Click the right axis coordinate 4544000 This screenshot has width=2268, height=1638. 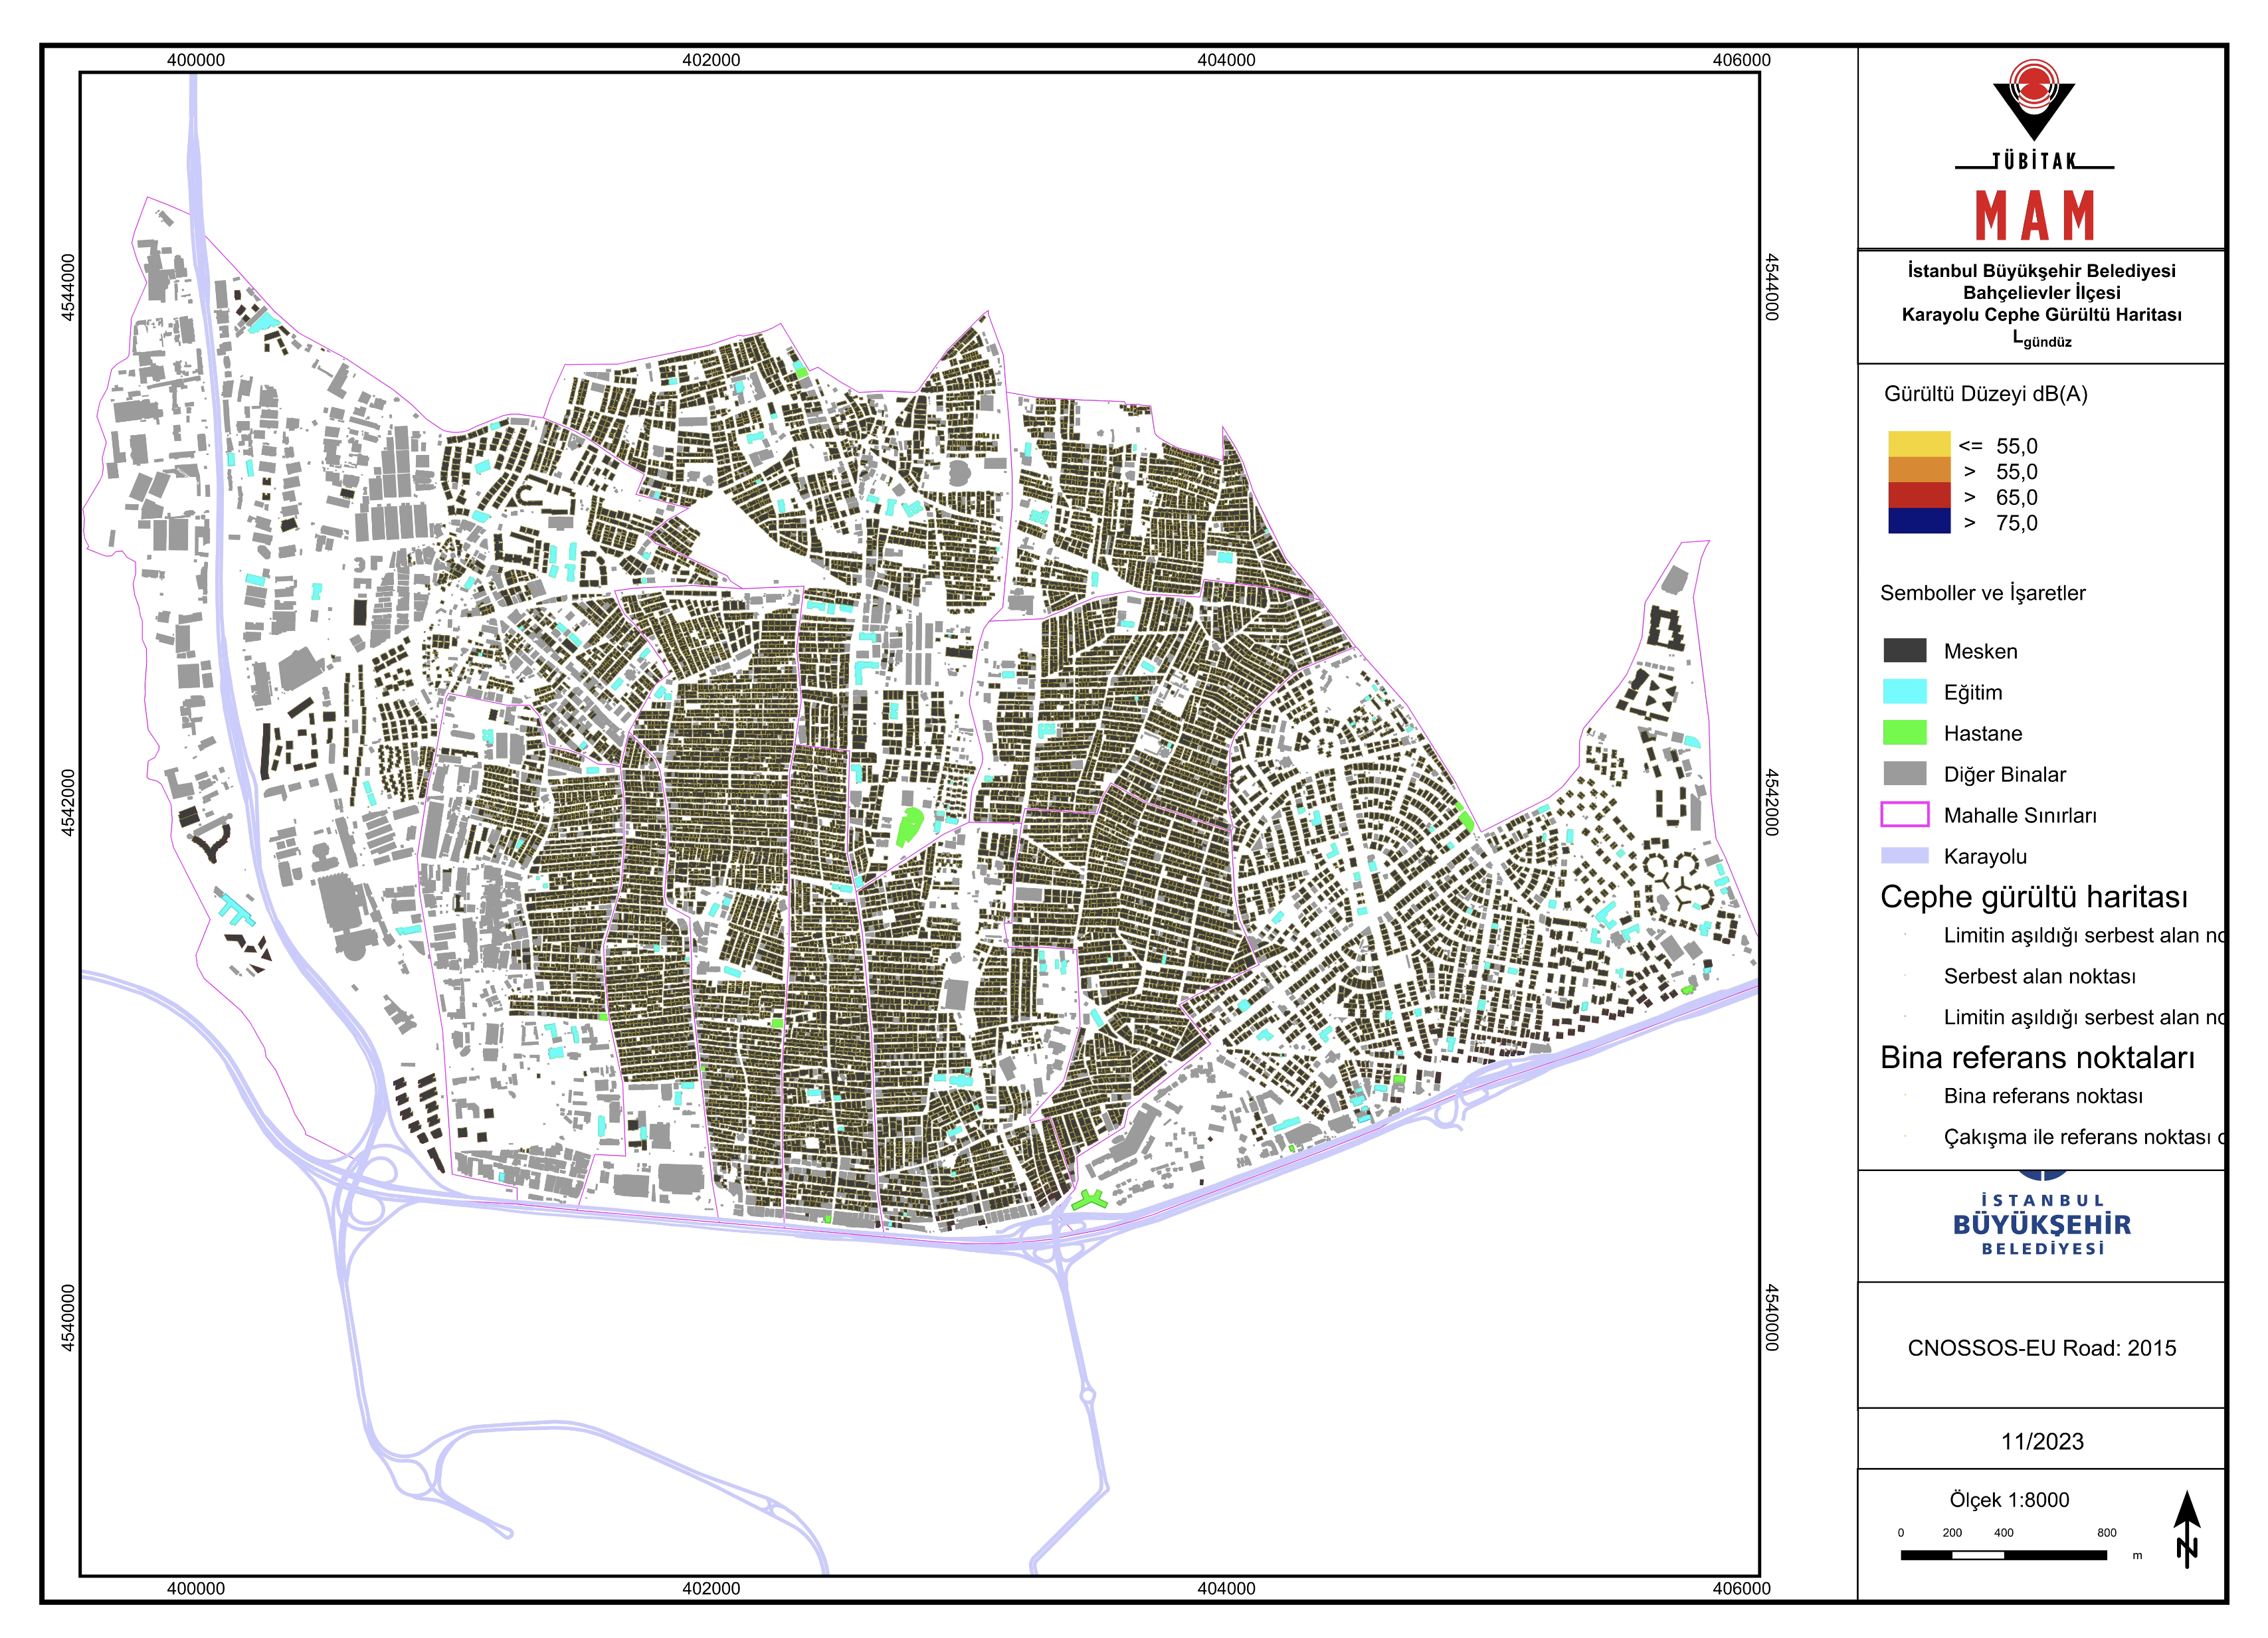click(1771, 287)
